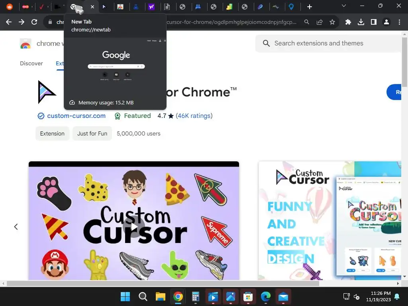
Task: Click the horizontal scrollbar thumb
Action: point(163,283)
